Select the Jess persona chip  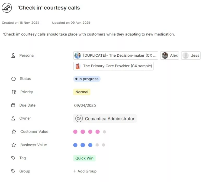[191, 56]
